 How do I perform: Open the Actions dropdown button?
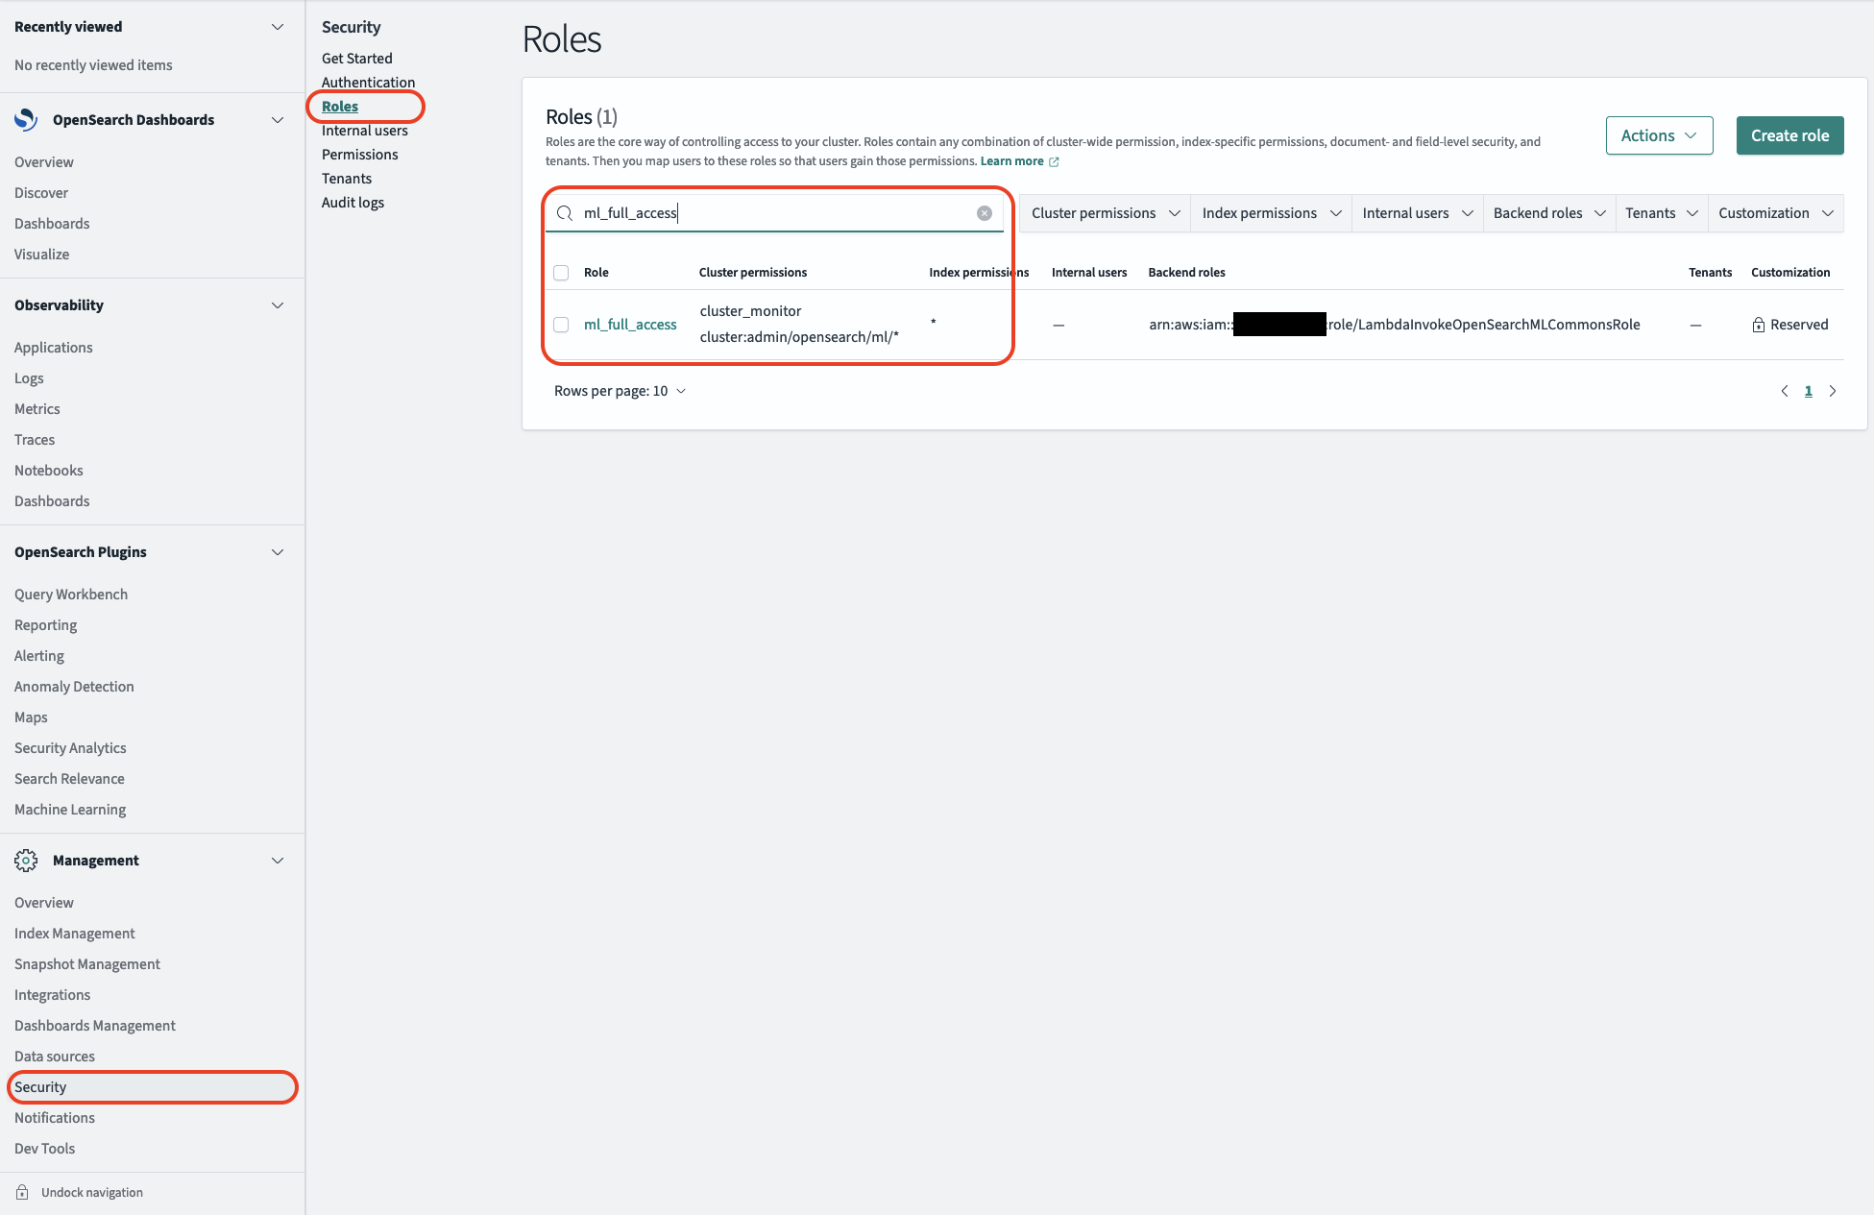1659,135
